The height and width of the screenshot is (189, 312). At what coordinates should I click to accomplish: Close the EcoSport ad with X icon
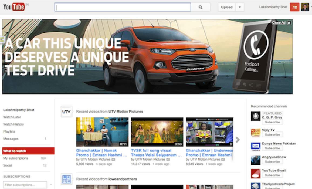point(289,23)
